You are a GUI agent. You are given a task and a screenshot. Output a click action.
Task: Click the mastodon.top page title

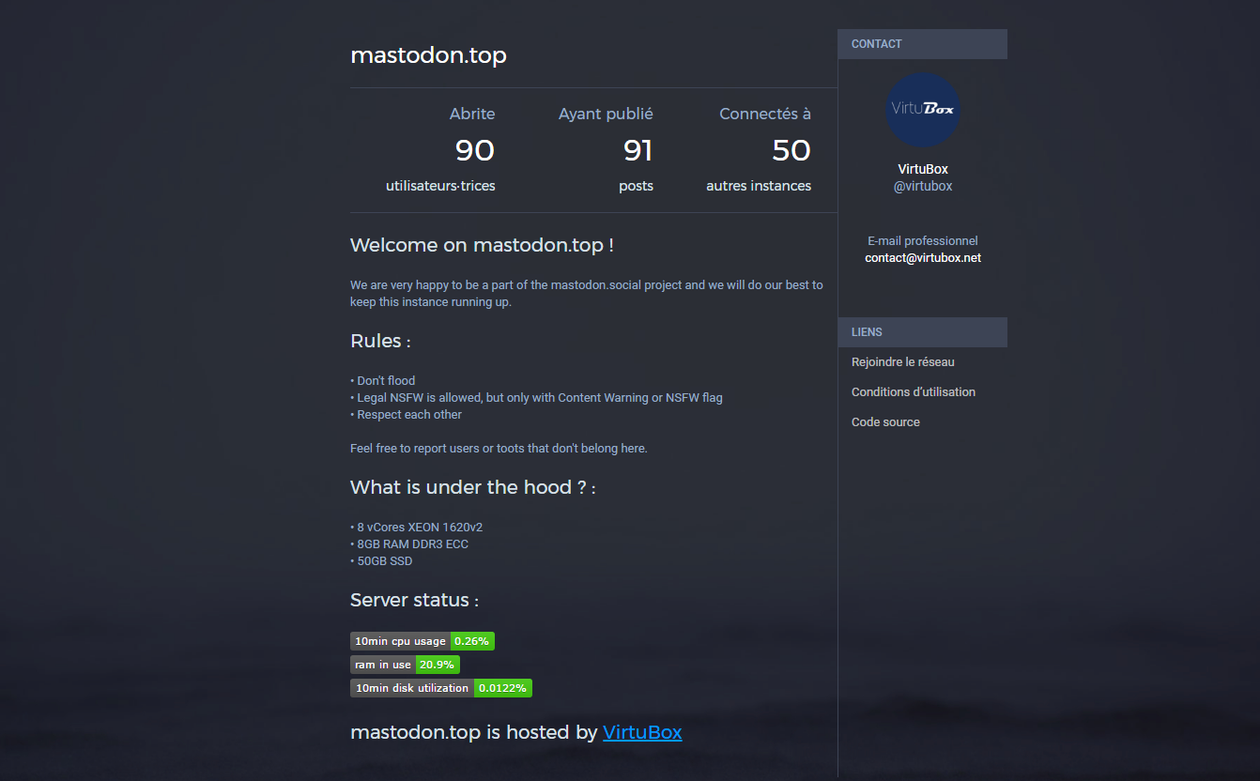coord(428,55)
